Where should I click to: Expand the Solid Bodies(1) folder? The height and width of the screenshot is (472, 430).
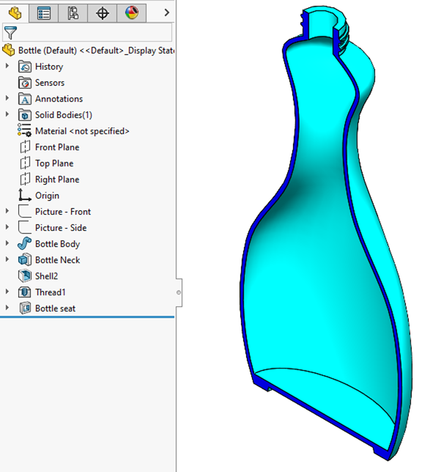pos(7,115)
